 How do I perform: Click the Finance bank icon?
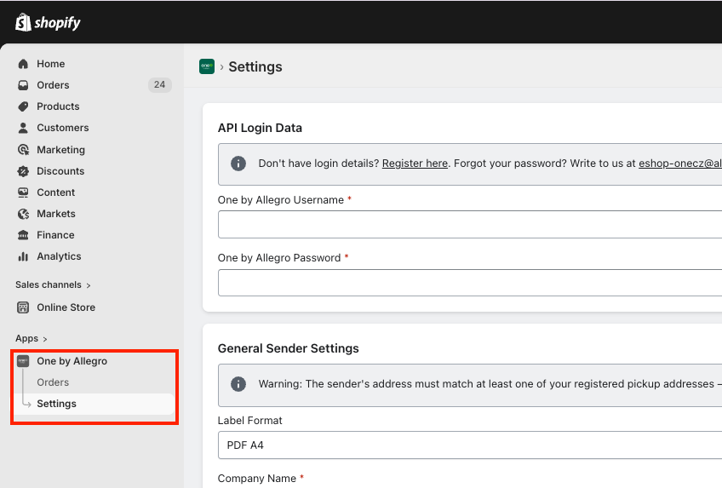(23, 235)
